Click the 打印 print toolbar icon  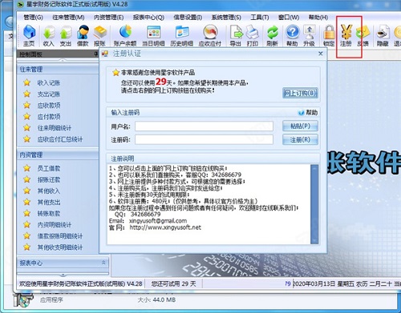252,35
